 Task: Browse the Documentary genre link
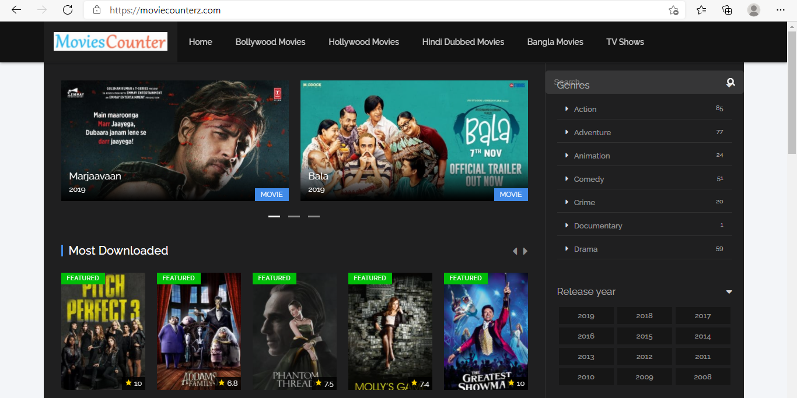point(598,226)
